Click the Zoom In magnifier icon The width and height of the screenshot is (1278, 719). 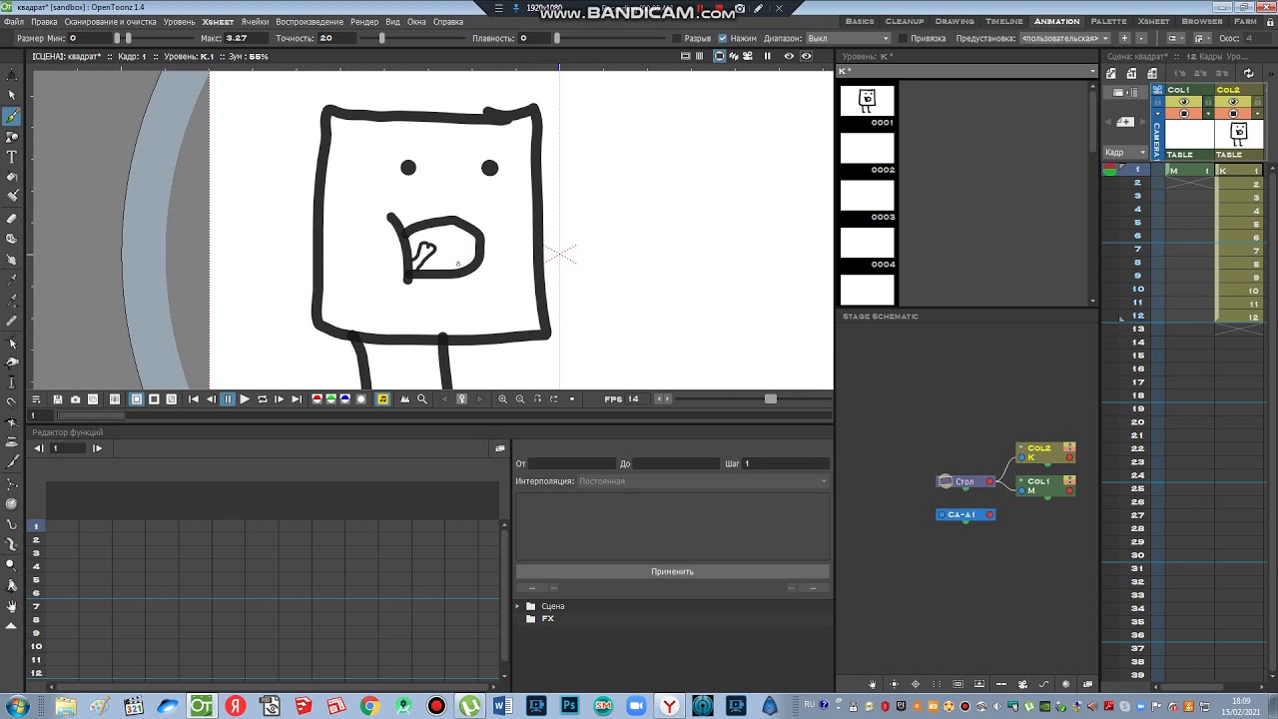[502, 398]
